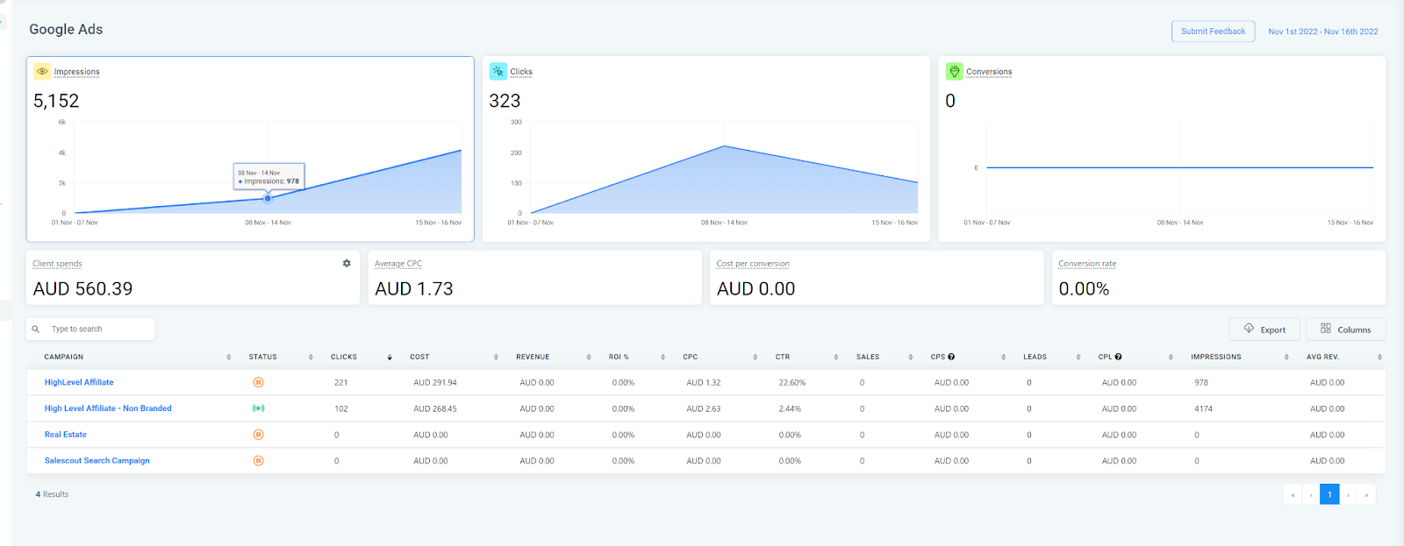Export the campaign table
Screen dimensions: 1404x546
tap(1264, 330)
